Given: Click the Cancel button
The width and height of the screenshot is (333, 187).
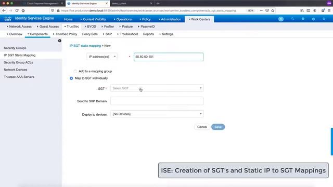Looking at the screenshot, I should [x=202, y=127].
